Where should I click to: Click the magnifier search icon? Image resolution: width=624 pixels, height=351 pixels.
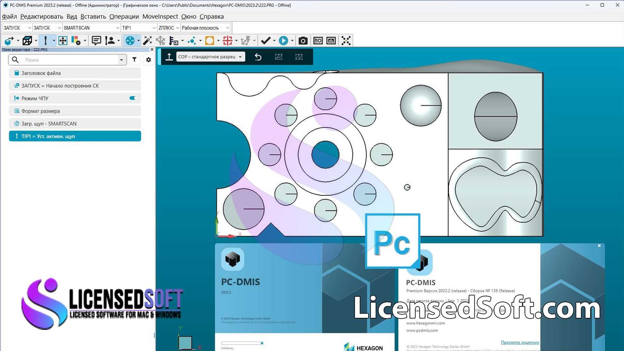pyautogui.click(x=15, y=60)
